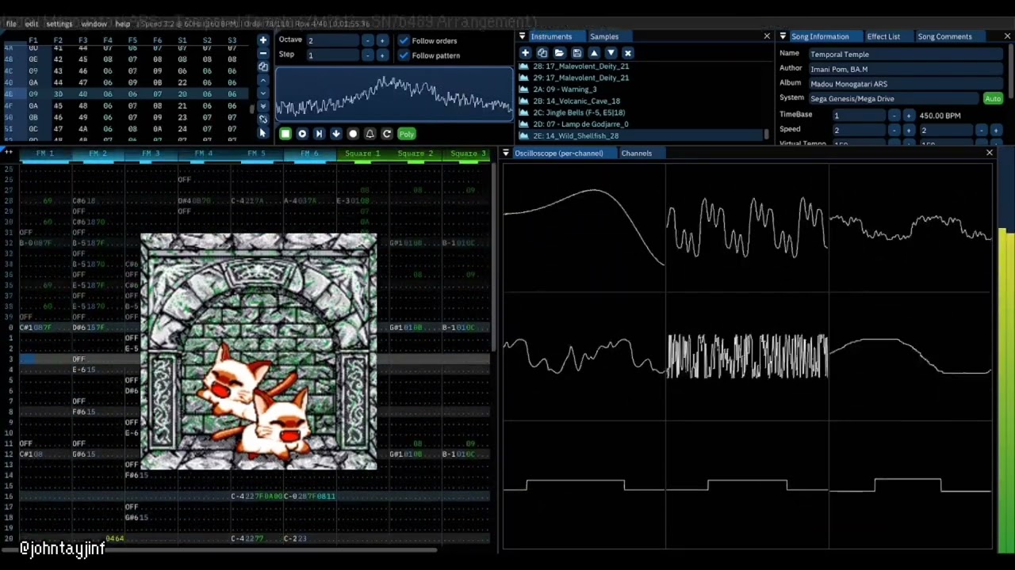
Task: Toggle Follow orders checkbox
Action: click(404, 40)
